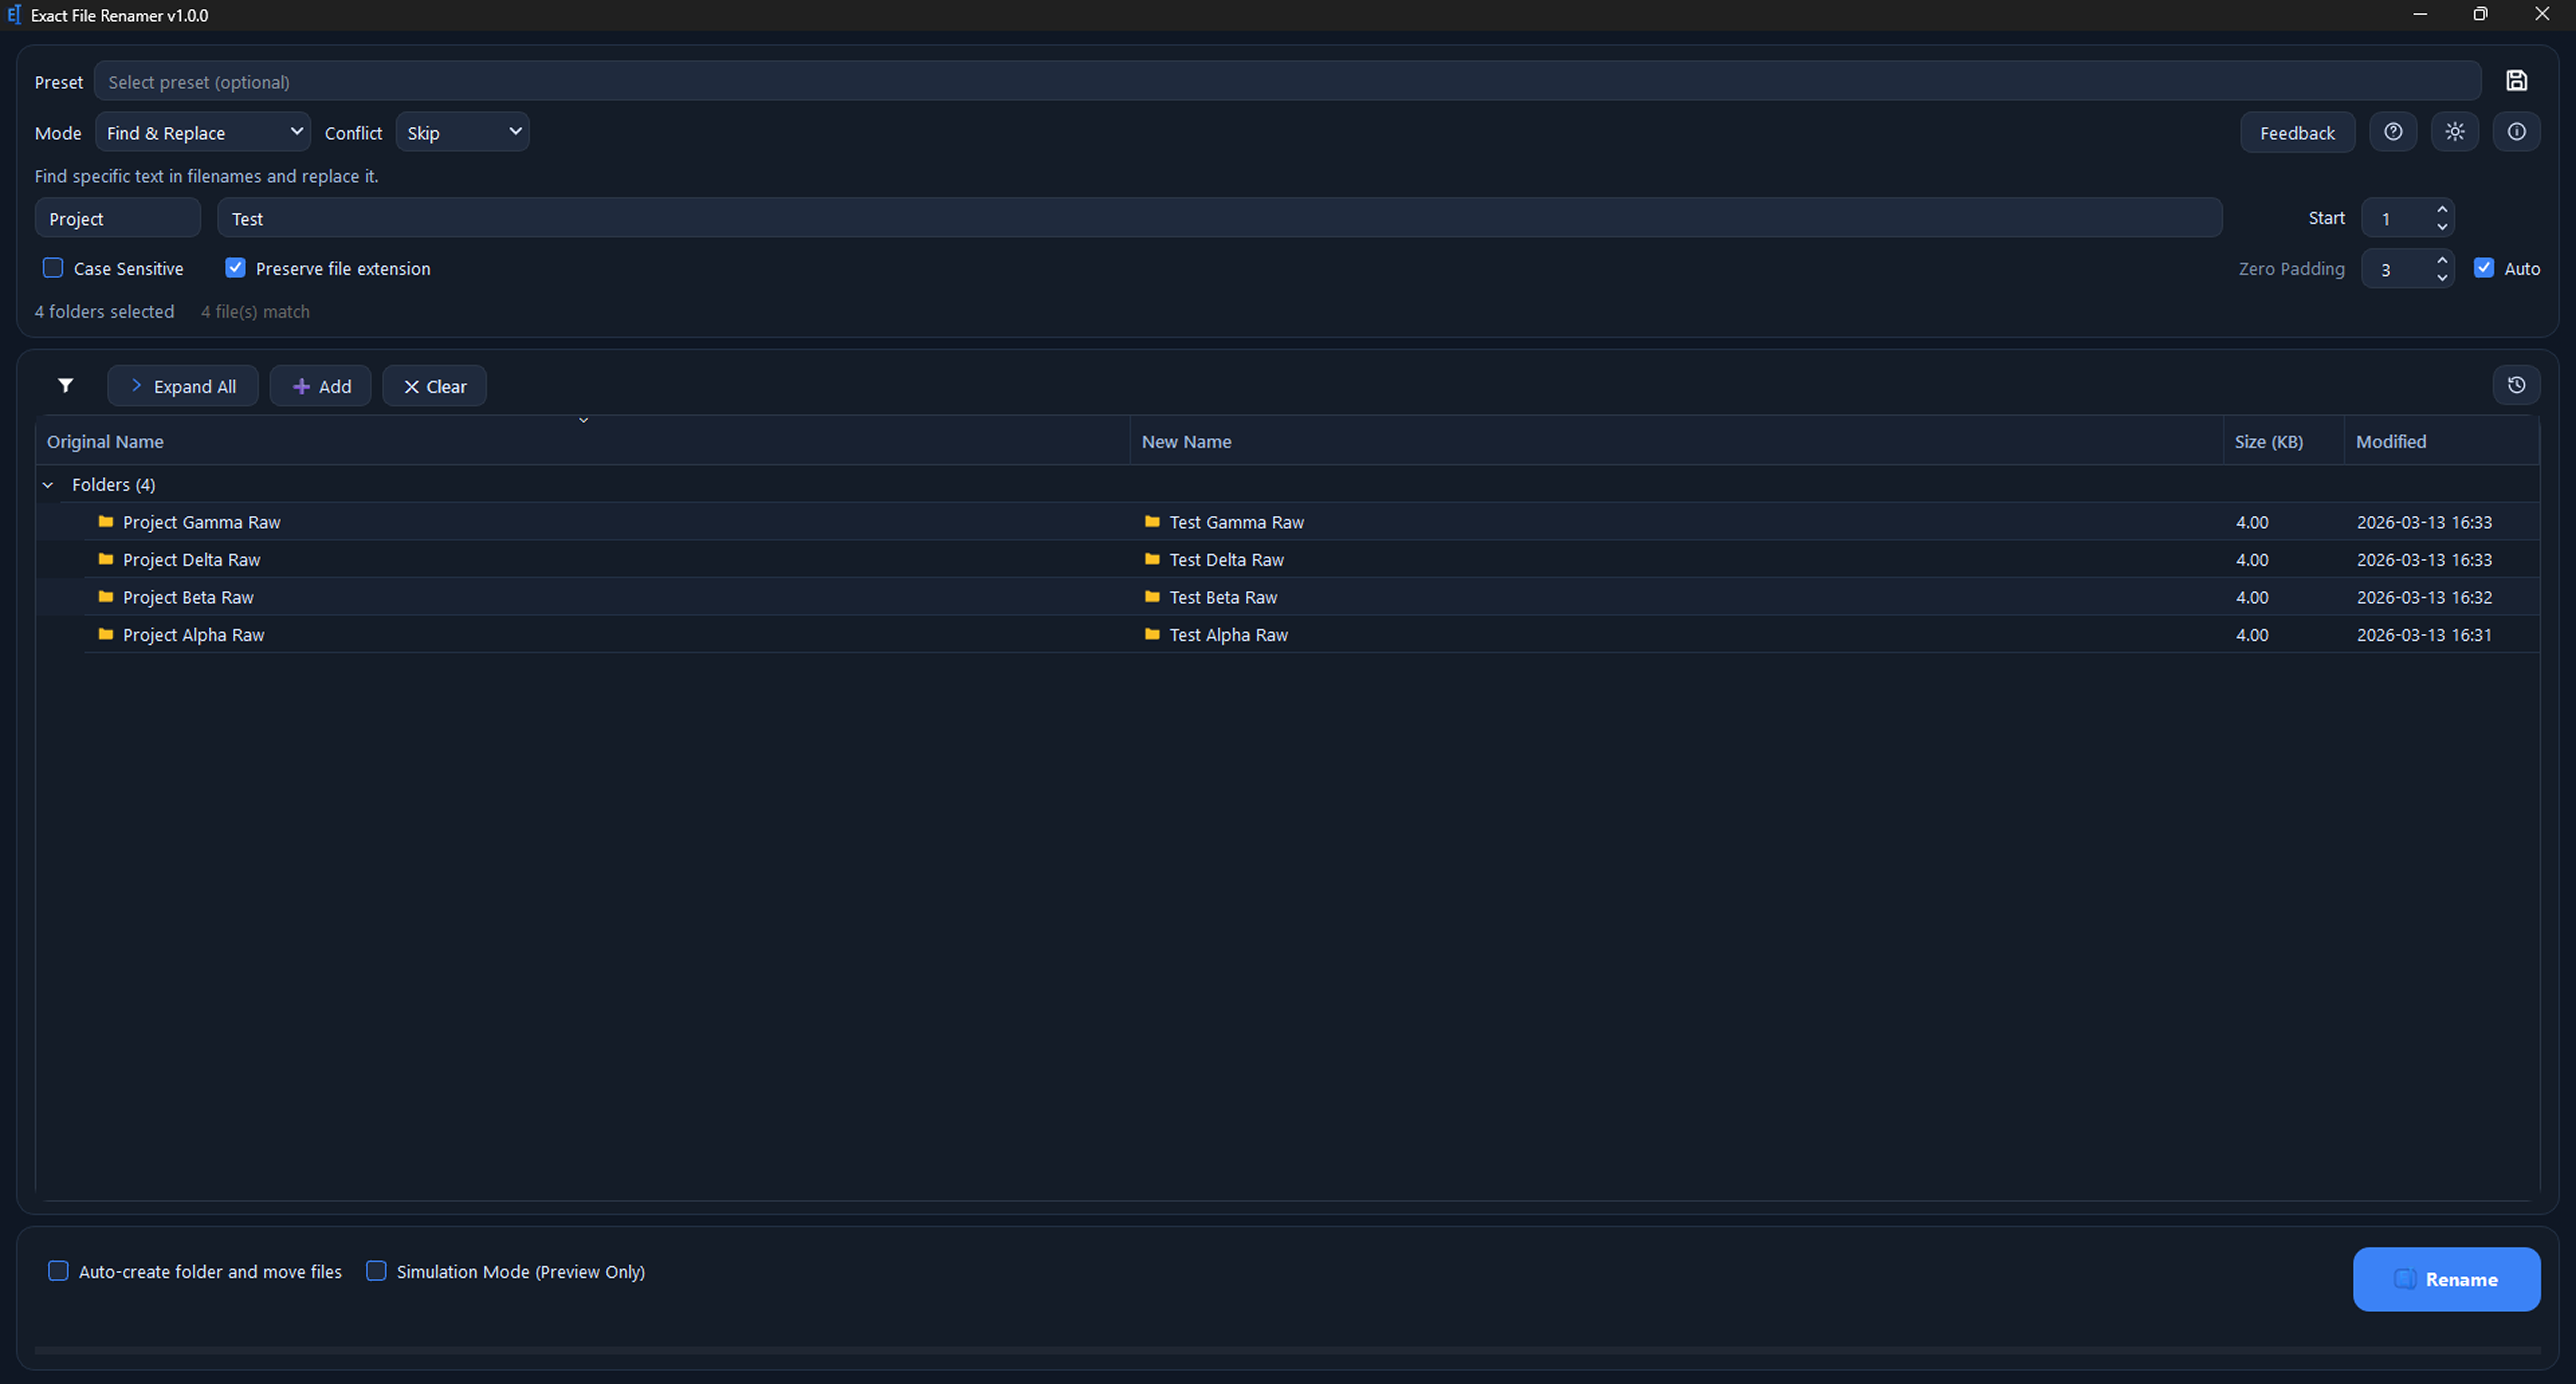The height and width of the screenshot is (1384, 2576).
Task: Open the filter options
Action: click(65, 386)
